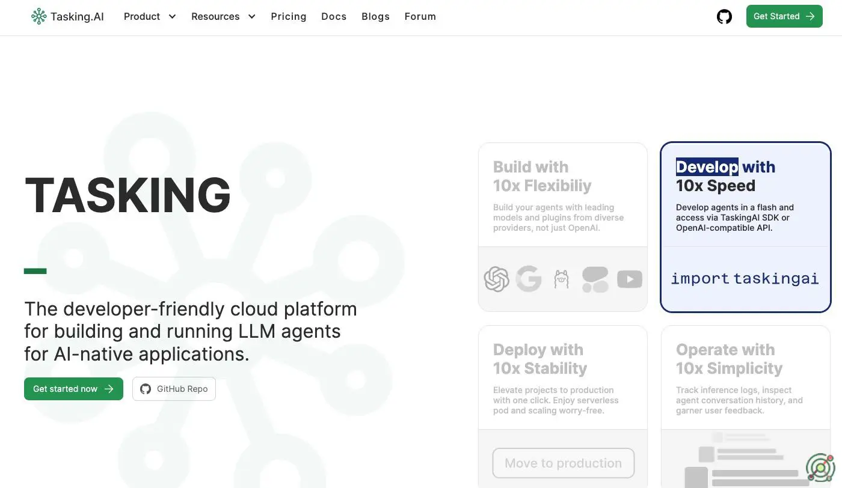Image resolution: width=842 pixels, height=488 pixels.
Task: Click the Move to production button
Action: [x=563, y=463]
